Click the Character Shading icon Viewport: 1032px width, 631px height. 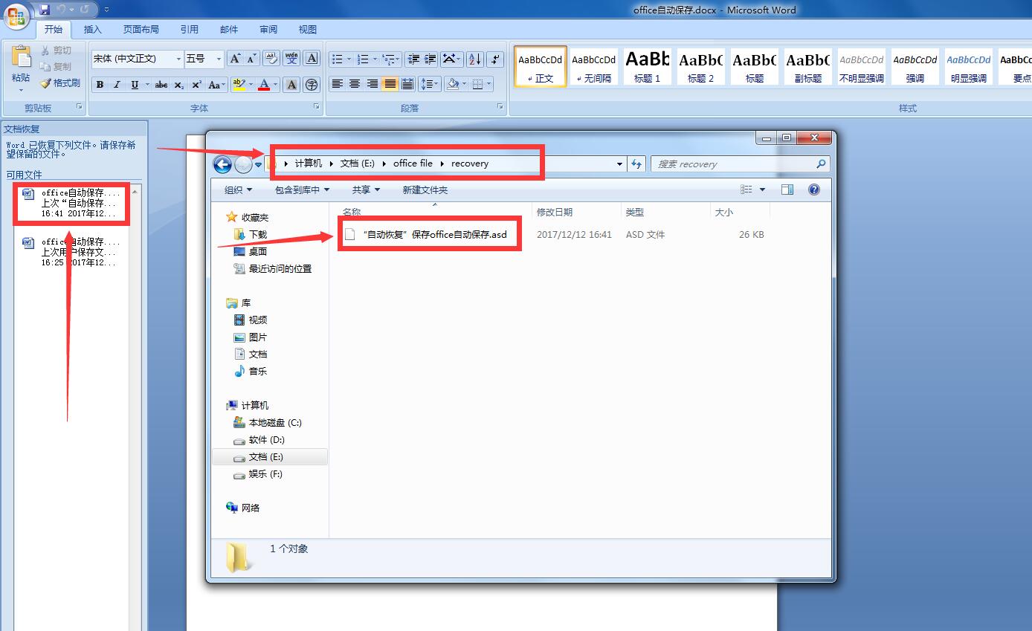[x=291, y=85]
